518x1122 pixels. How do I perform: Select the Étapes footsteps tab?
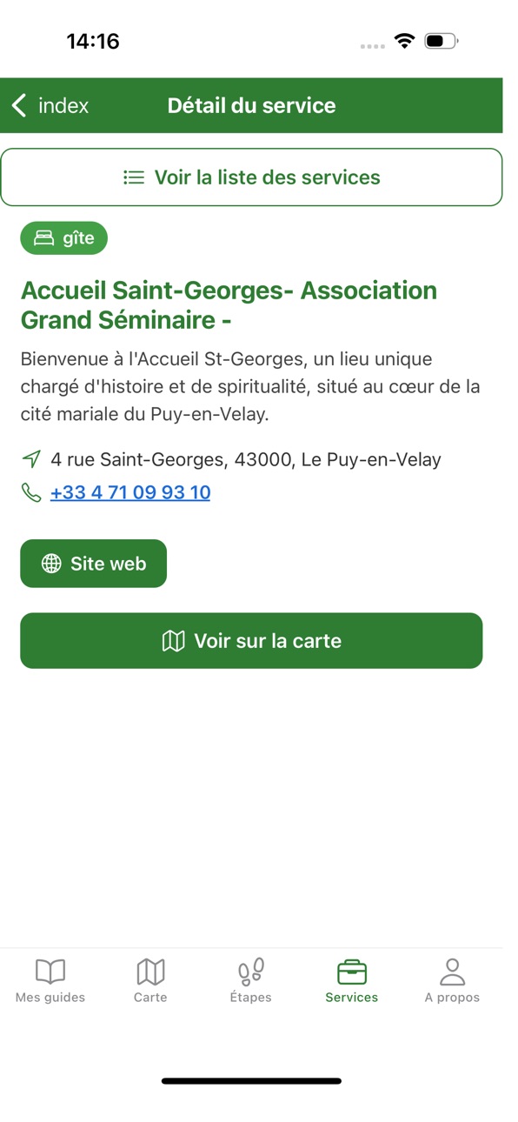tap(251, 981)
